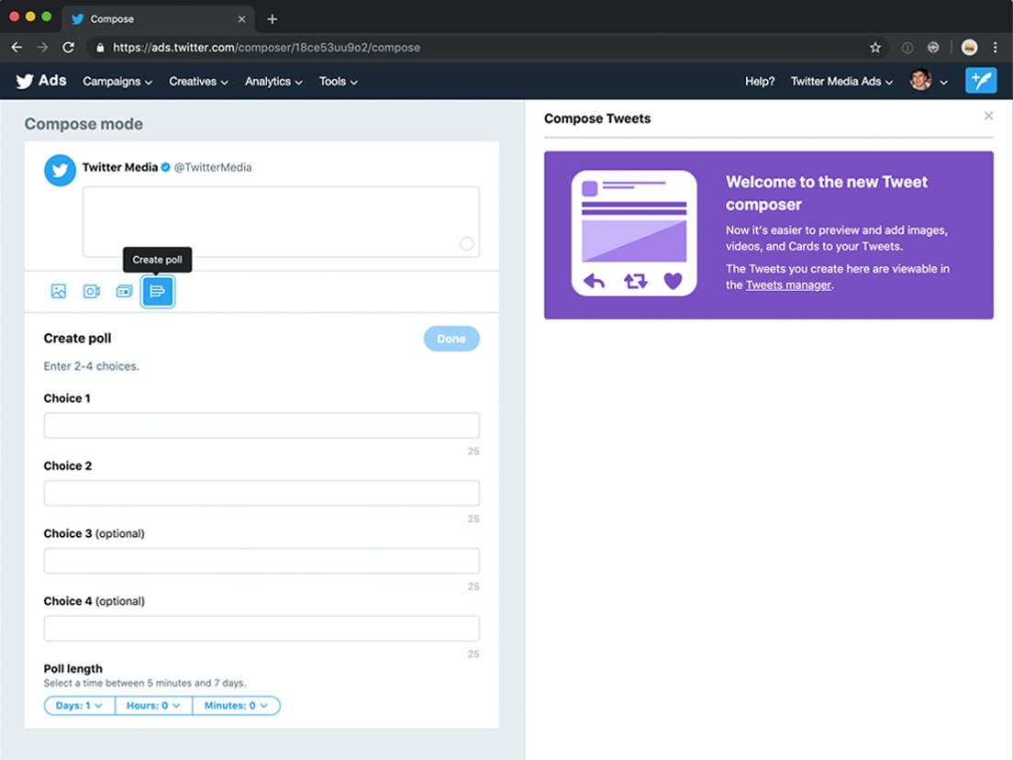Click the tweet character count circle
The width and height of the screenshot is (1013, 760).
tap(466, 243)
